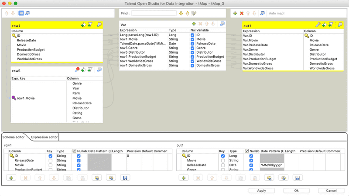Add a new variable in Var table
Image resolution: width=349 pixels, height=196 pixels.
point(194,24)
